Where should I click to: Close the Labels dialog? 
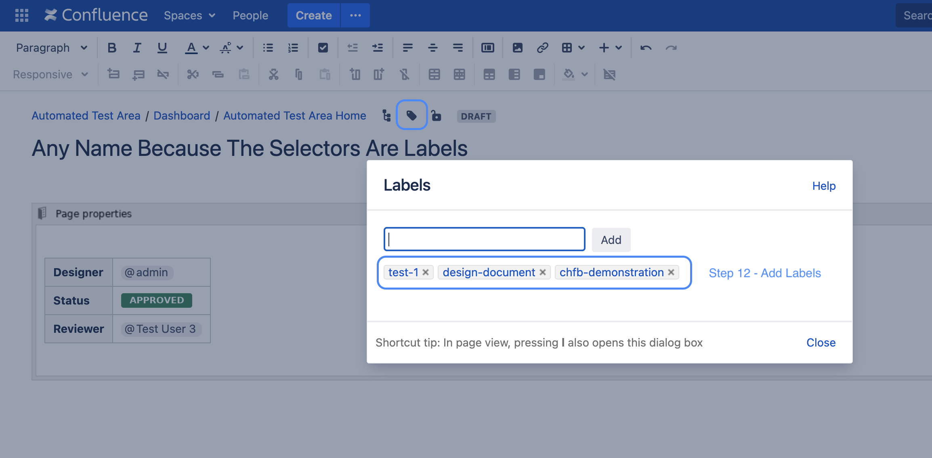click(821, 342)
